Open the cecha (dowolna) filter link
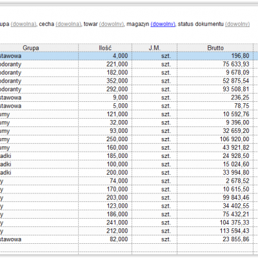Viewport: 258px width, 258px height. (68, 24)
